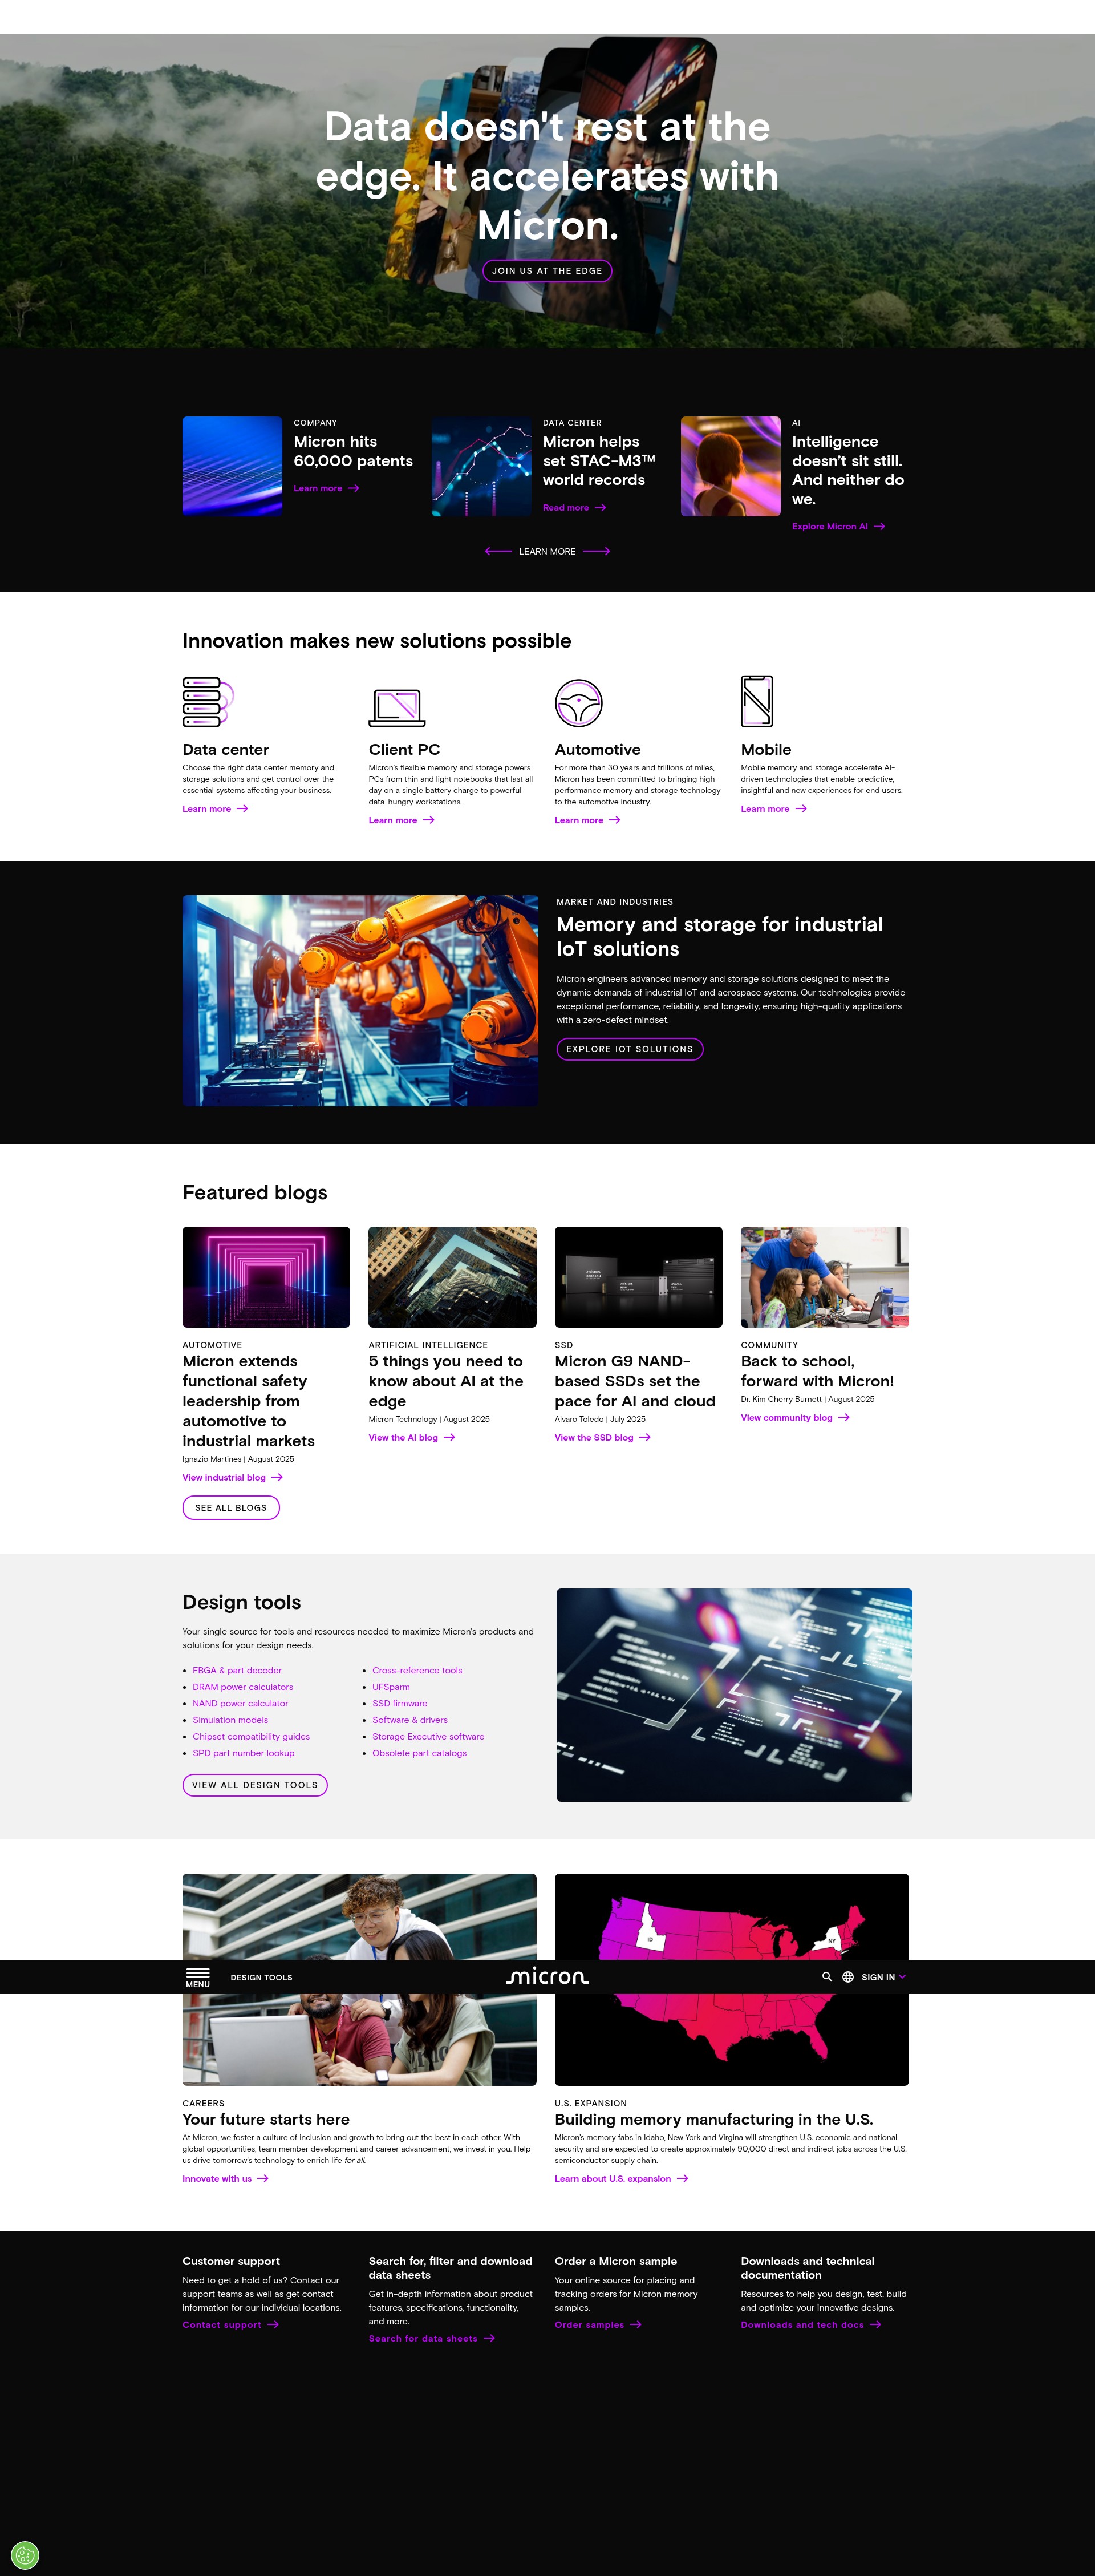The height and width of the screenshot is (2576, 1095).
Task: Open Chipset compatibility guides link
Action: [x=251, y=1736]
